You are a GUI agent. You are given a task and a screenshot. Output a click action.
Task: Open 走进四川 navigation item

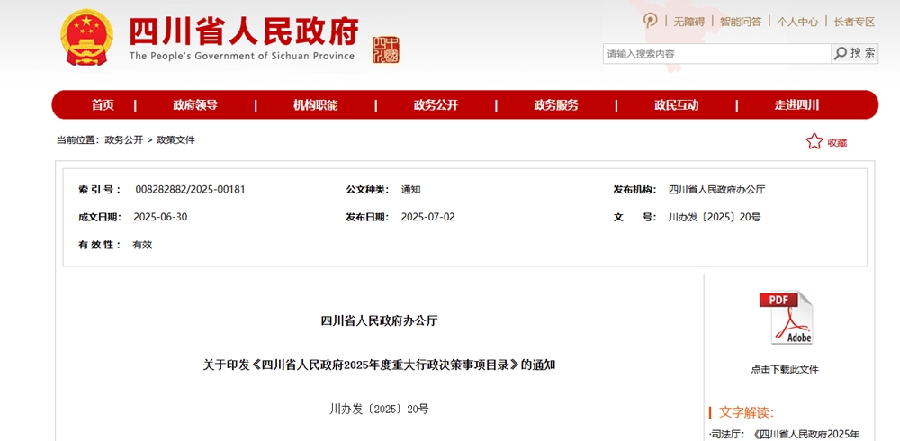796,105
